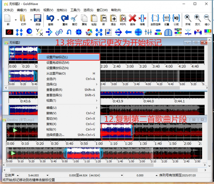Click the blue sine wave effect icon
Viewport: 214px width, 184px height.
[59, 32]
